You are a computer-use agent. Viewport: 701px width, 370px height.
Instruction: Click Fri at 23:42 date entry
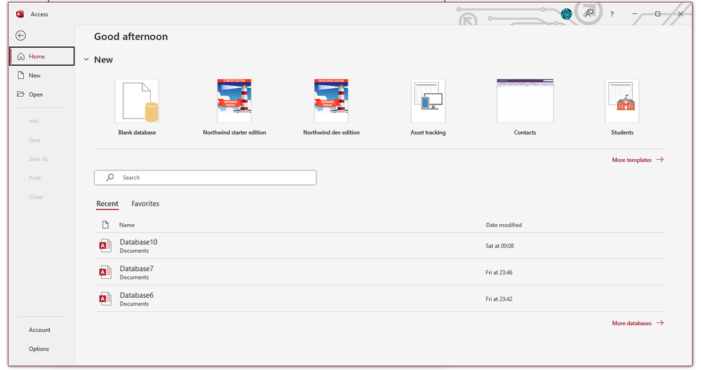[499, 299]
